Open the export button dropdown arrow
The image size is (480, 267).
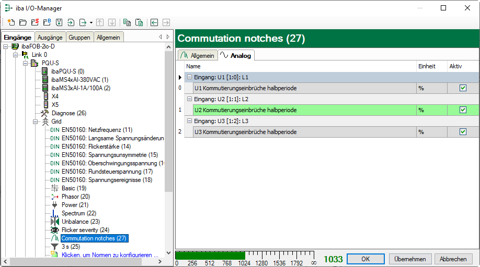91,22
